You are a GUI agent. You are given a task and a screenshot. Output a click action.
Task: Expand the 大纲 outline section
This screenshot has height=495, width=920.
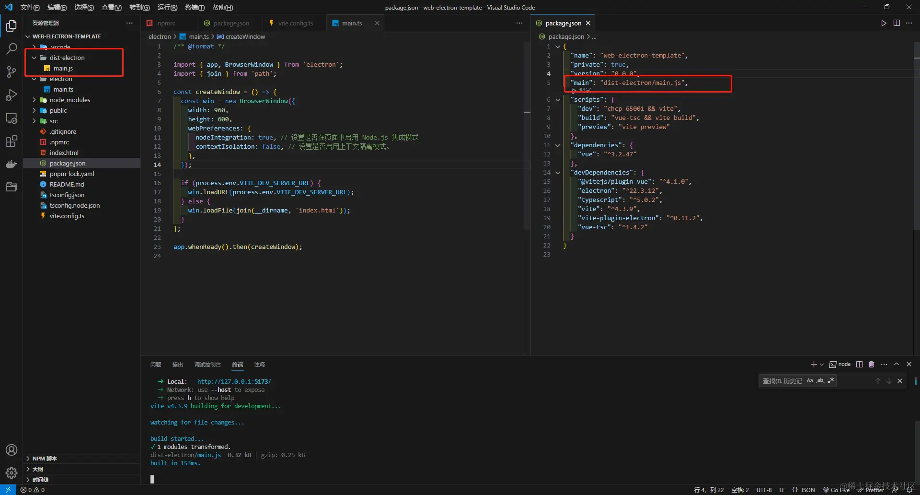tap(28, 469)
